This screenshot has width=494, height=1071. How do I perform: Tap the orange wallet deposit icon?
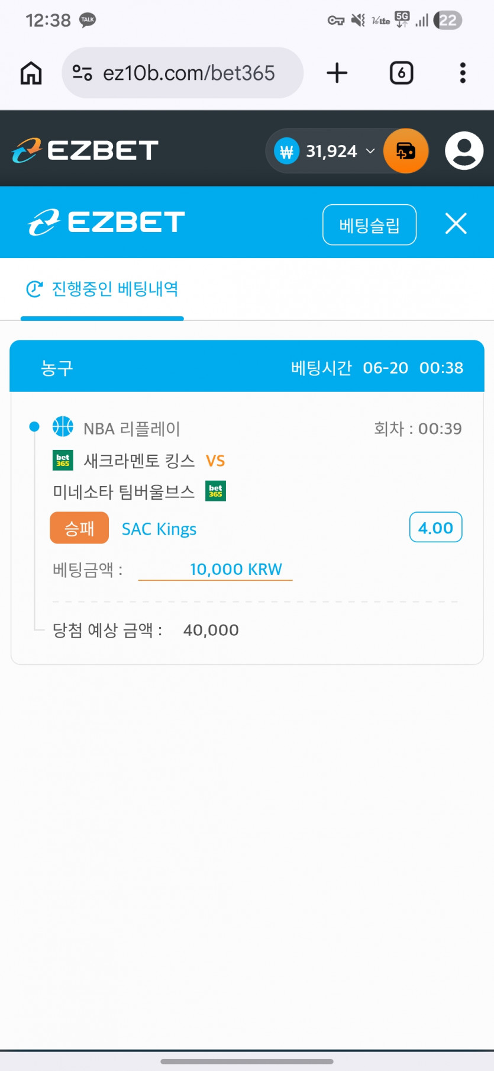(406, 151)
